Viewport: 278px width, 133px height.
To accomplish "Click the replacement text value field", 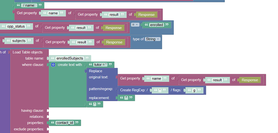I will point(126,98).
